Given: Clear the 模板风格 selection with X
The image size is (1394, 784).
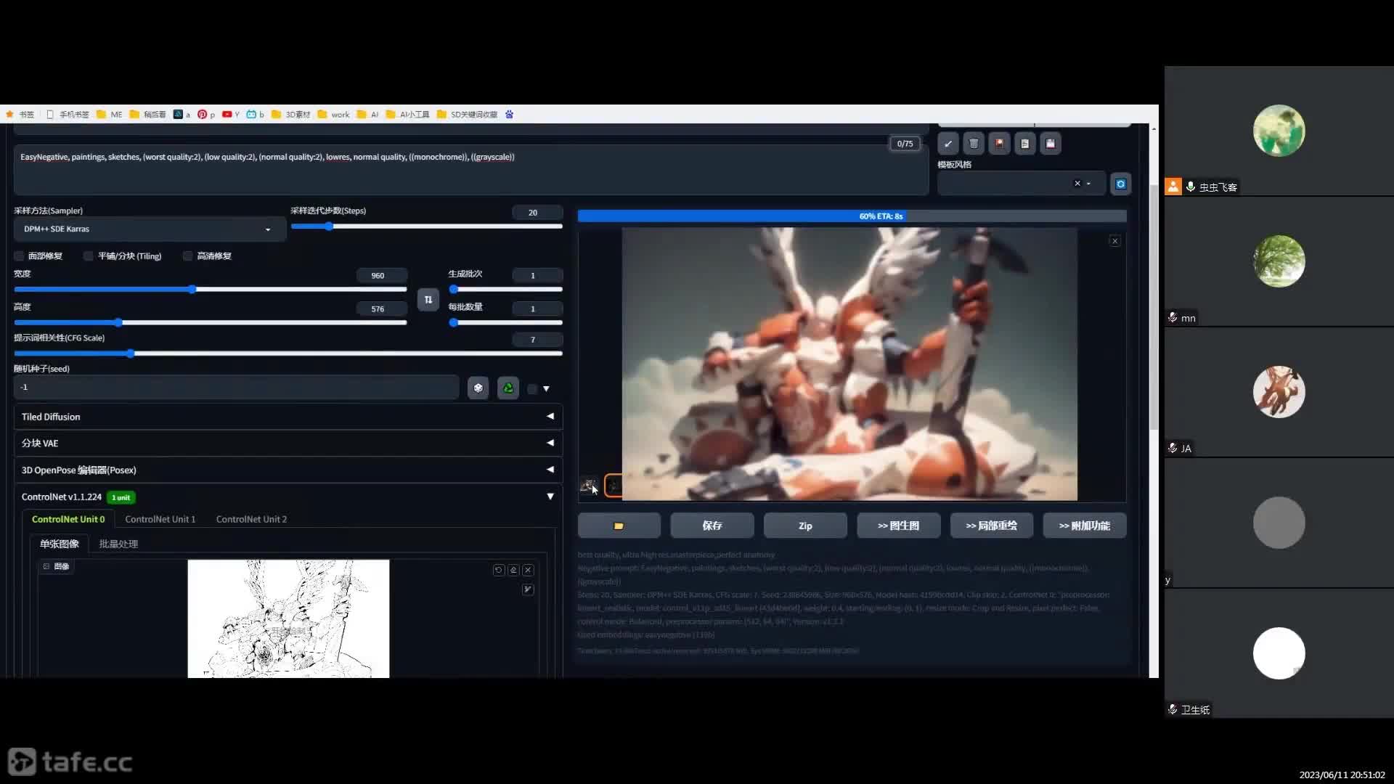Looking at the screenshot, I should pos(1077,184).
